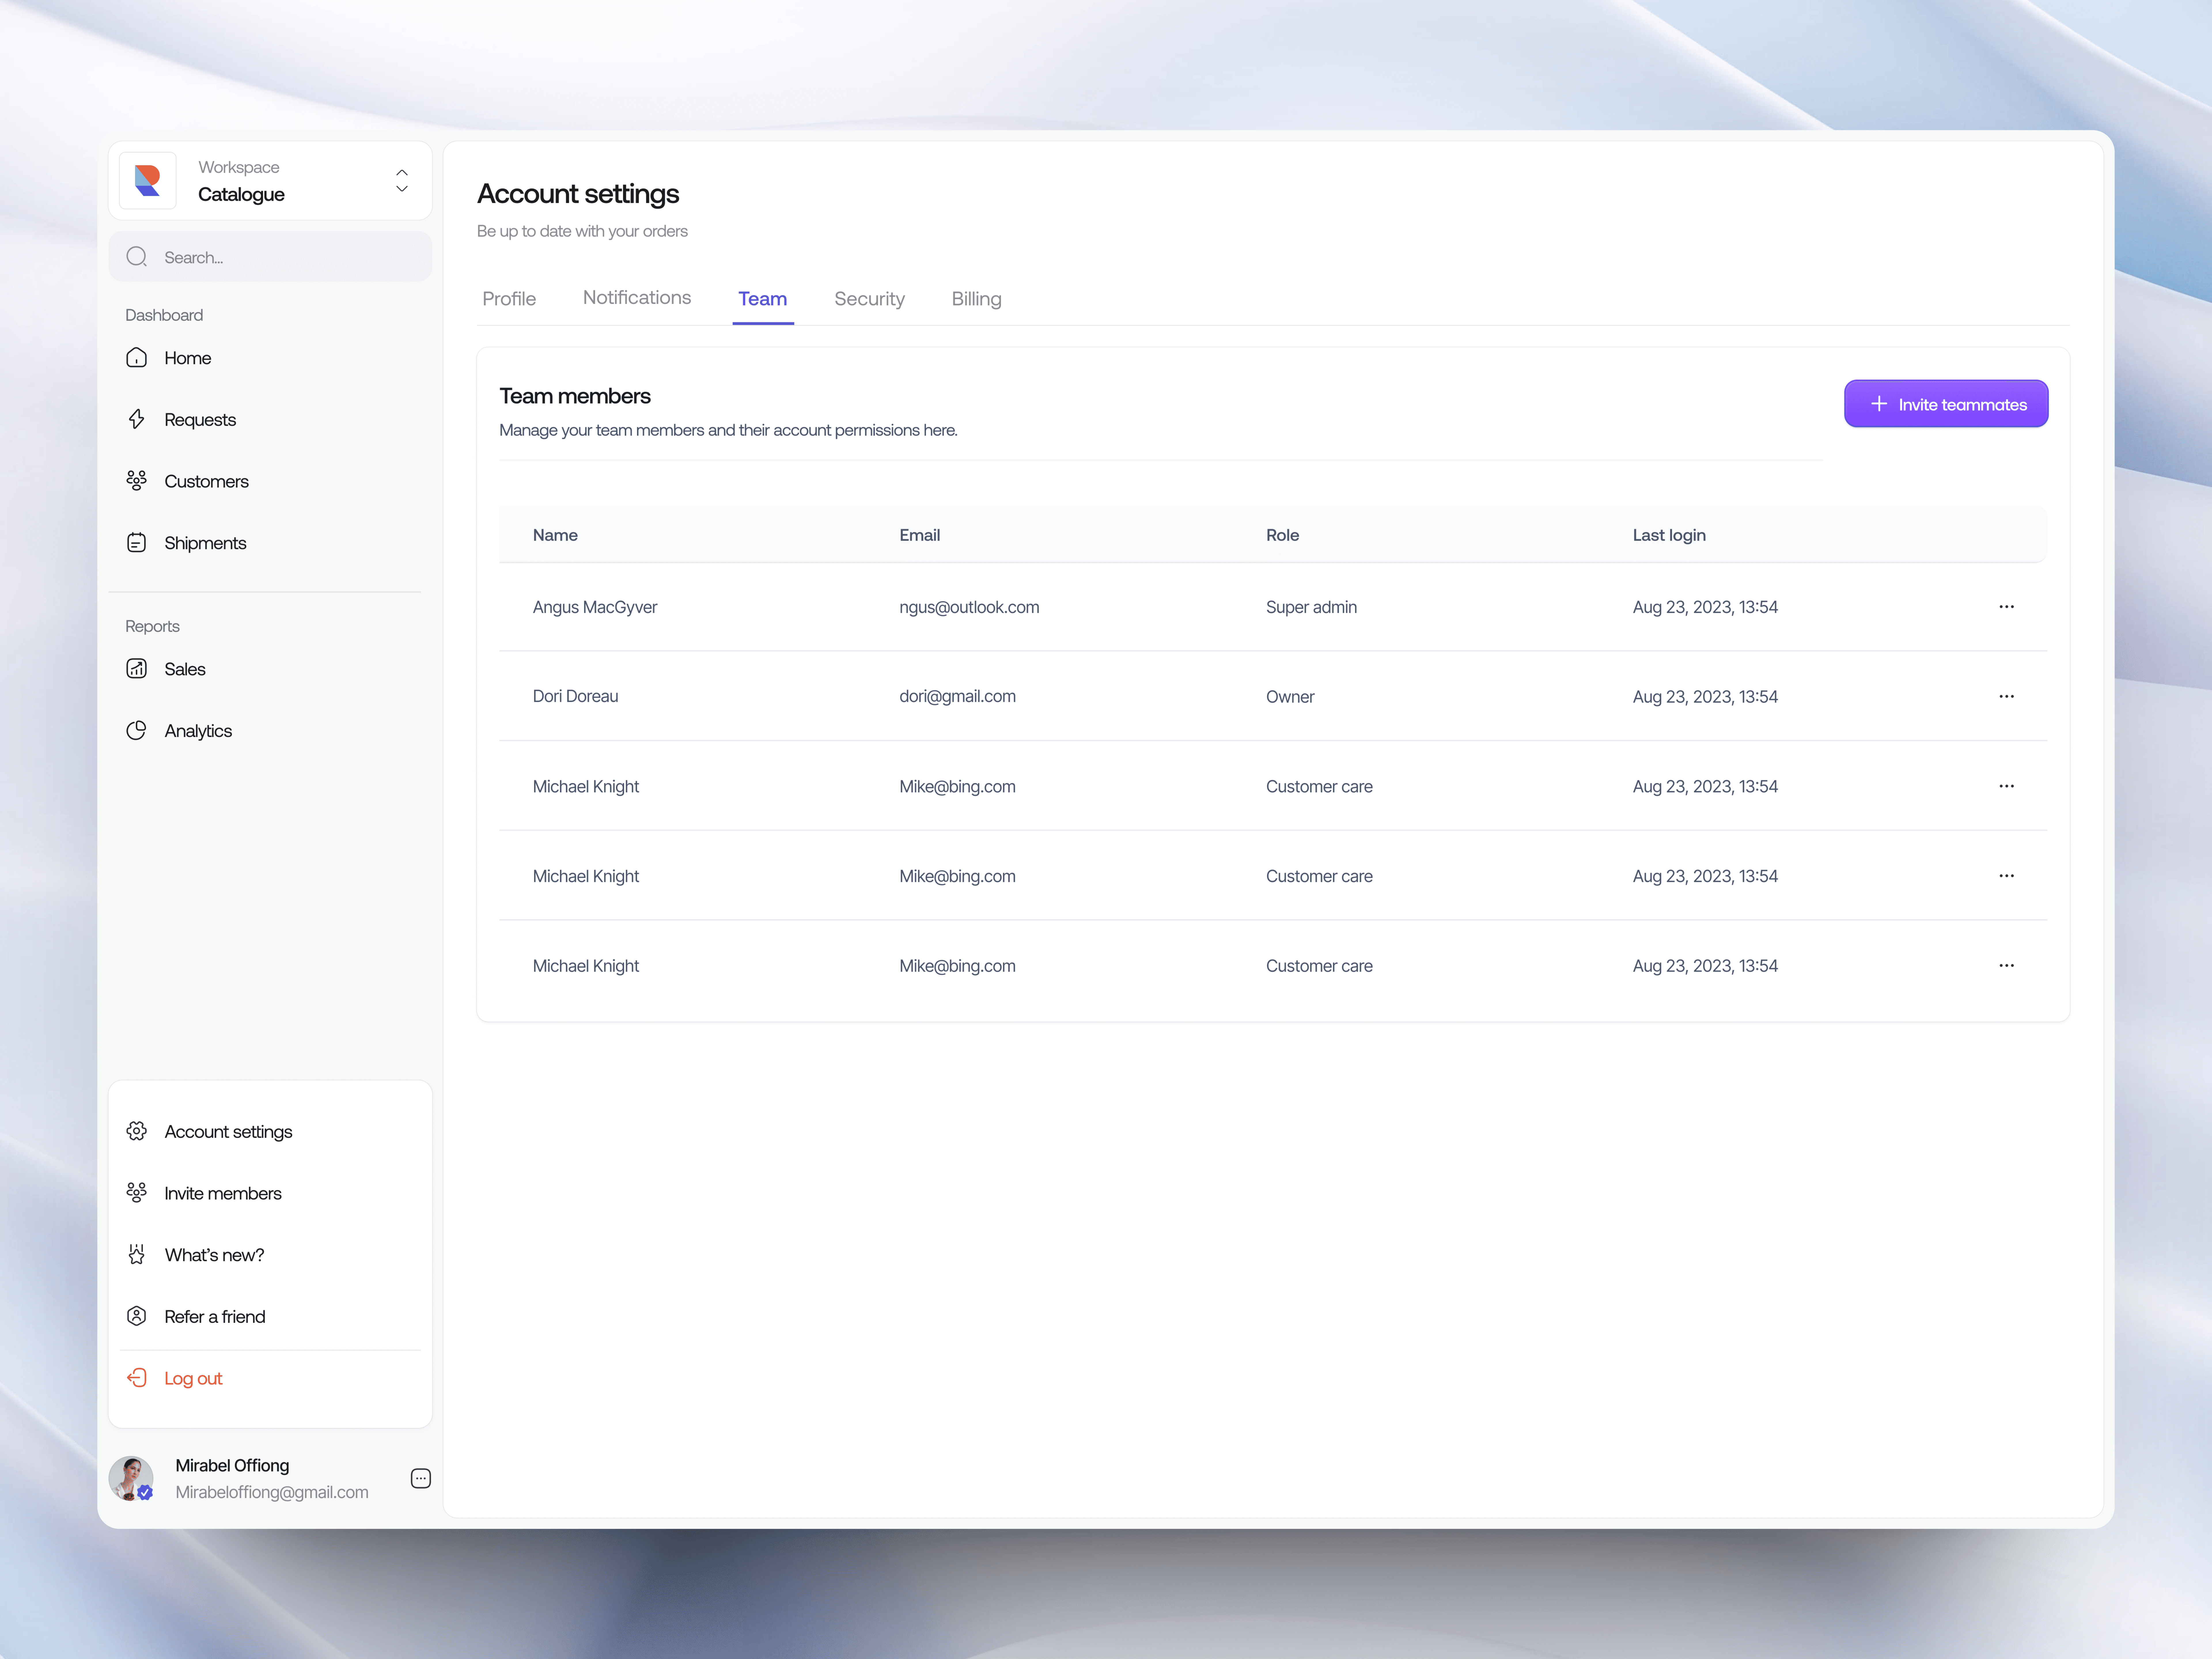Select Invite members in sidebar
This screenshot has height=1659, width=2212.
click(x=223, y=1193)
